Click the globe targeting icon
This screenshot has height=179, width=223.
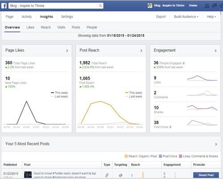pyautogui.click(x=120, y=175)
